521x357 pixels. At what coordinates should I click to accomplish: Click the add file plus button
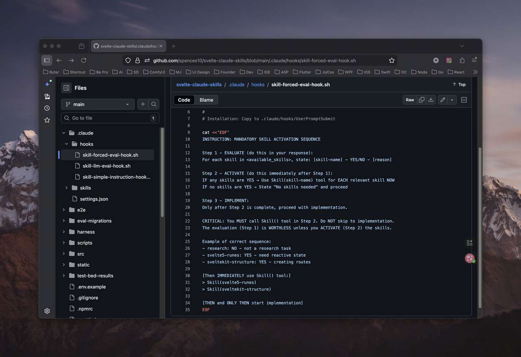coord(143,104)
